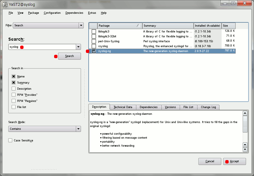Click version 2.0.9-27.22 cell
Image resolution: width=254 pixels, height=176 pixels.
point(202,51)
